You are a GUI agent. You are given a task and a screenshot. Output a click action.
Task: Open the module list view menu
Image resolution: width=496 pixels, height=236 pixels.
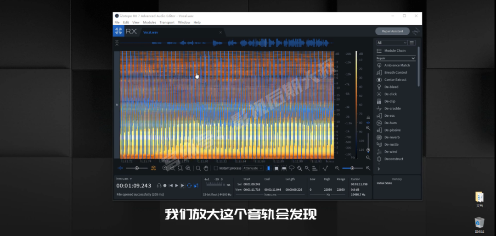point(411,43)
